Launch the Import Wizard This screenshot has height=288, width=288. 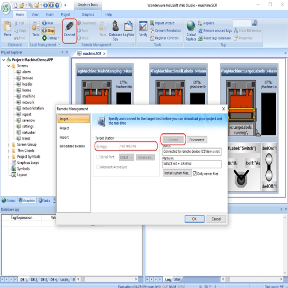162,23
